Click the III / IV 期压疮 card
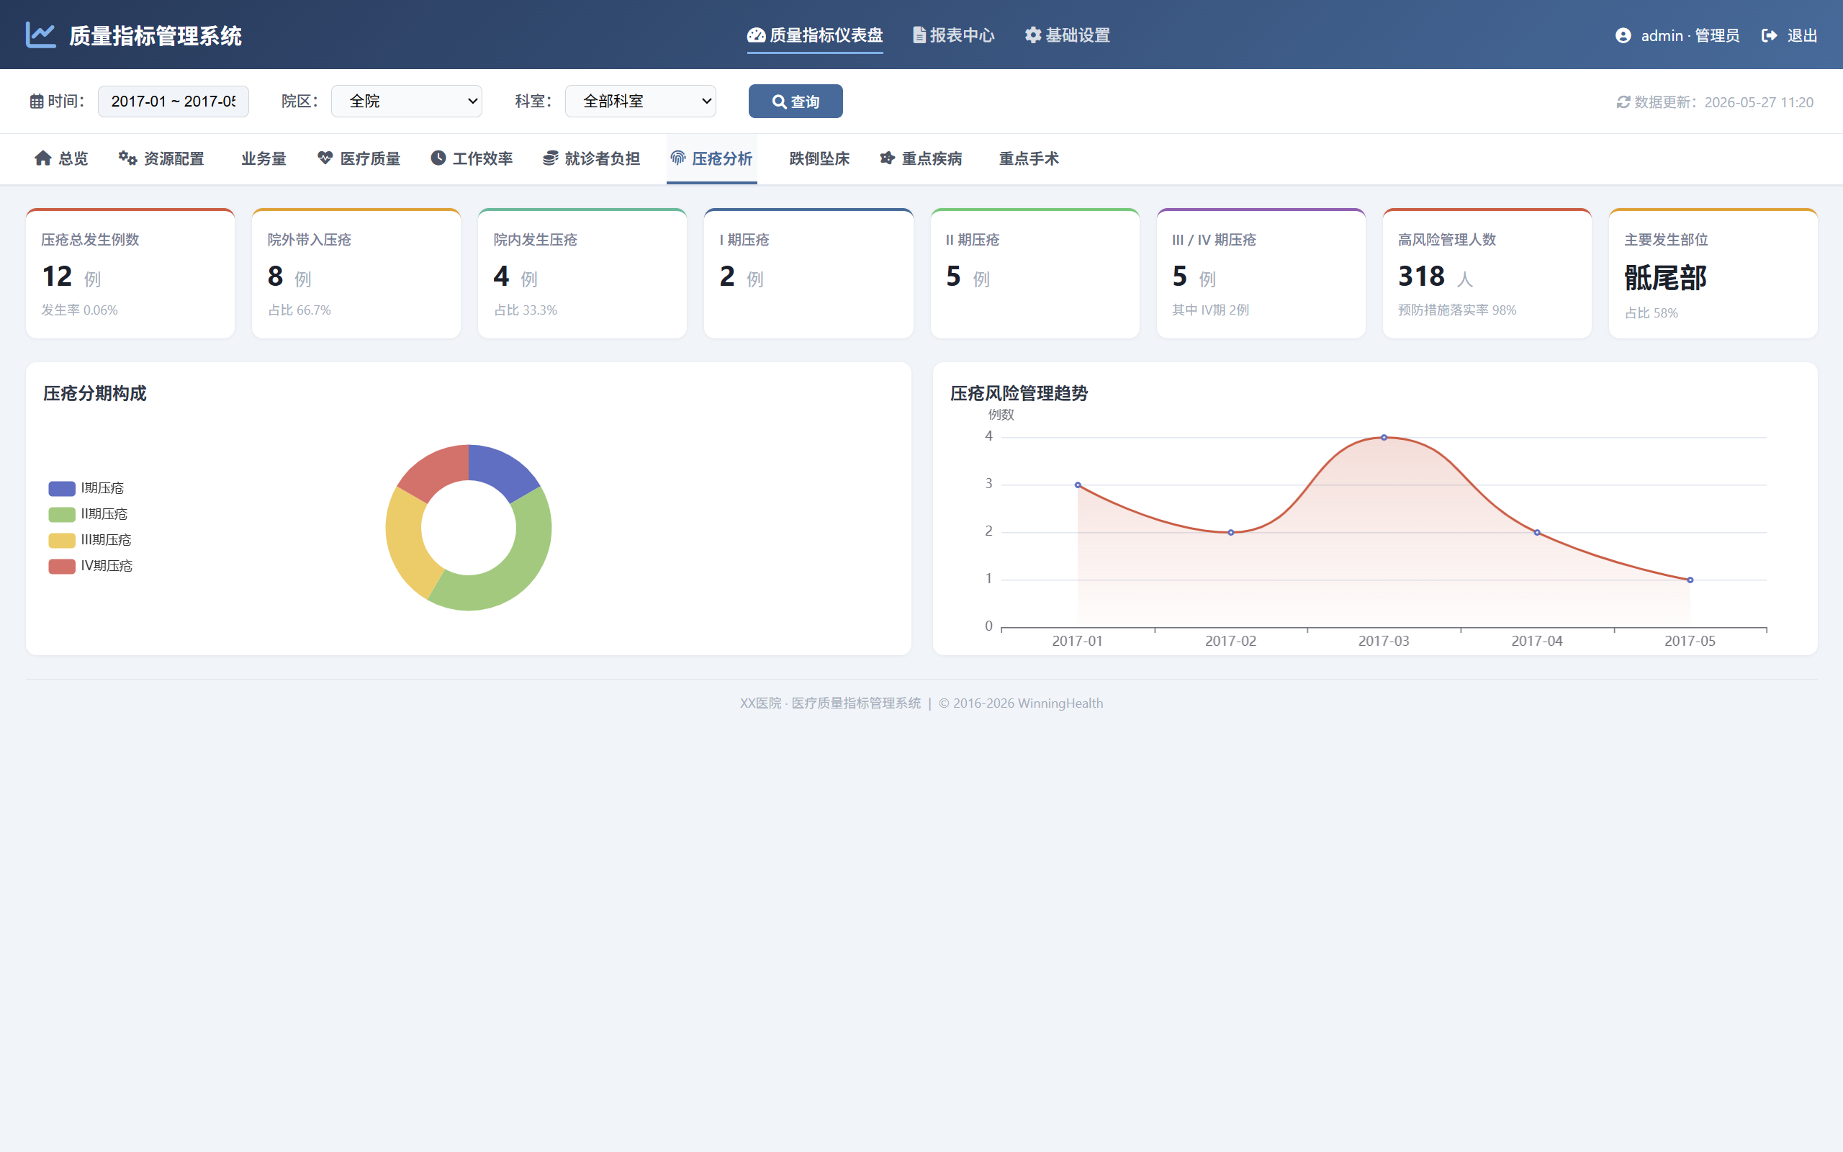The image size is (1843, 1152). pos(1261,274)
